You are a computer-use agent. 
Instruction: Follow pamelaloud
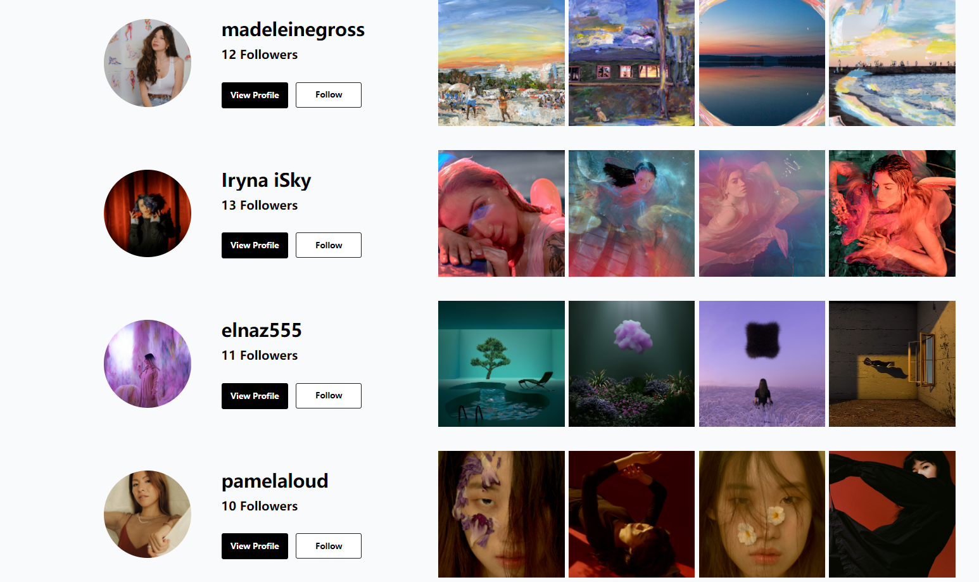point(329,546)
